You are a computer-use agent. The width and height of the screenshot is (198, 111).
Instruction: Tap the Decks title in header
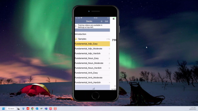89,21
